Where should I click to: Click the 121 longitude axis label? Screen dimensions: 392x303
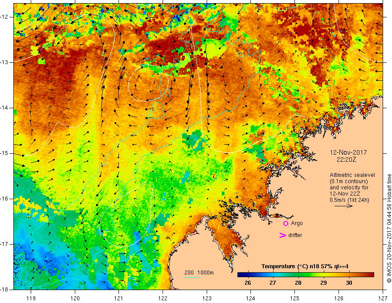pyautogui.click(x=119, y=298)
